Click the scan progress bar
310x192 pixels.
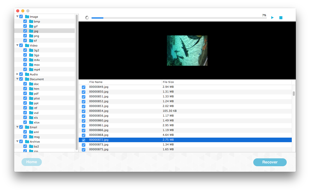(179, 18)
